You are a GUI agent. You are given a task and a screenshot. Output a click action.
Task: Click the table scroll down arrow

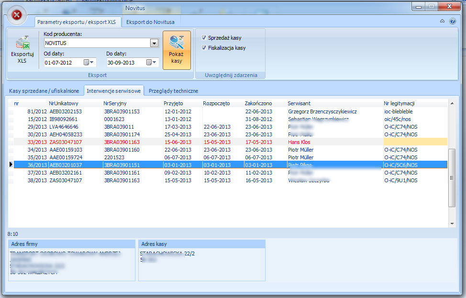tap(452, 224)
